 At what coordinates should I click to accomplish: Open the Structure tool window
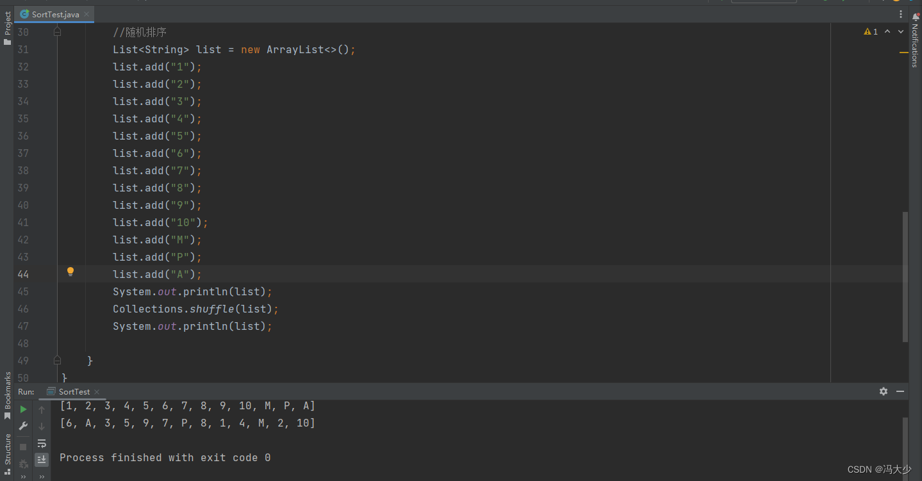(8, 454)
